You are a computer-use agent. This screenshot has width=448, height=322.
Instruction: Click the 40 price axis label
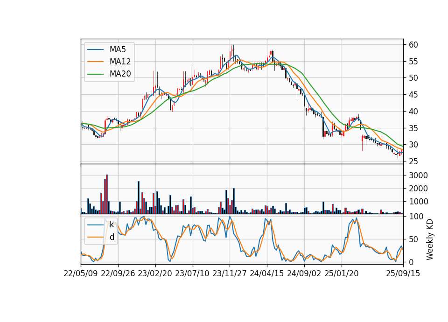click(x=413, y=112)
